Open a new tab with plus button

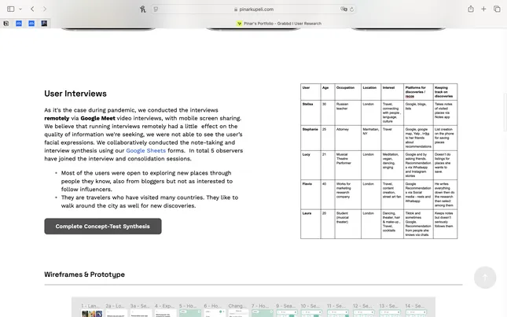(483, 9)
